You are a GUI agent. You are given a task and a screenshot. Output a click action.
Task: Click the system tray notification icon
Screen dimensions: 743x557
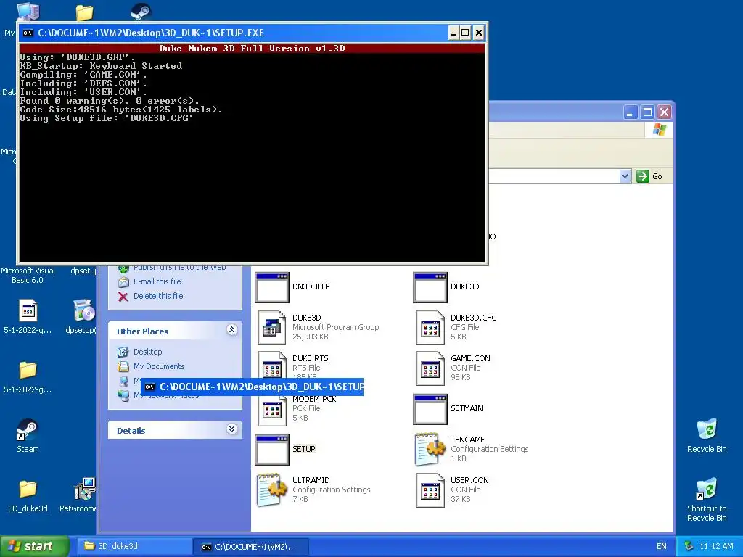pyautogui.click(x=689, y=547)
